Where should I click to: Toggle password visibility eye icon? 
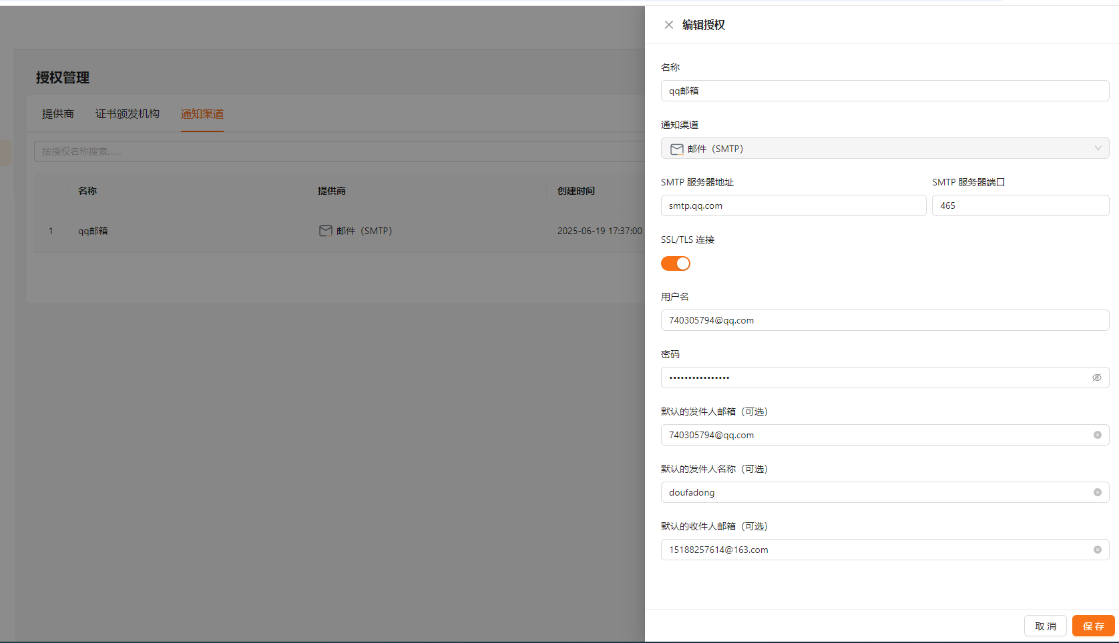point(1096,378)
